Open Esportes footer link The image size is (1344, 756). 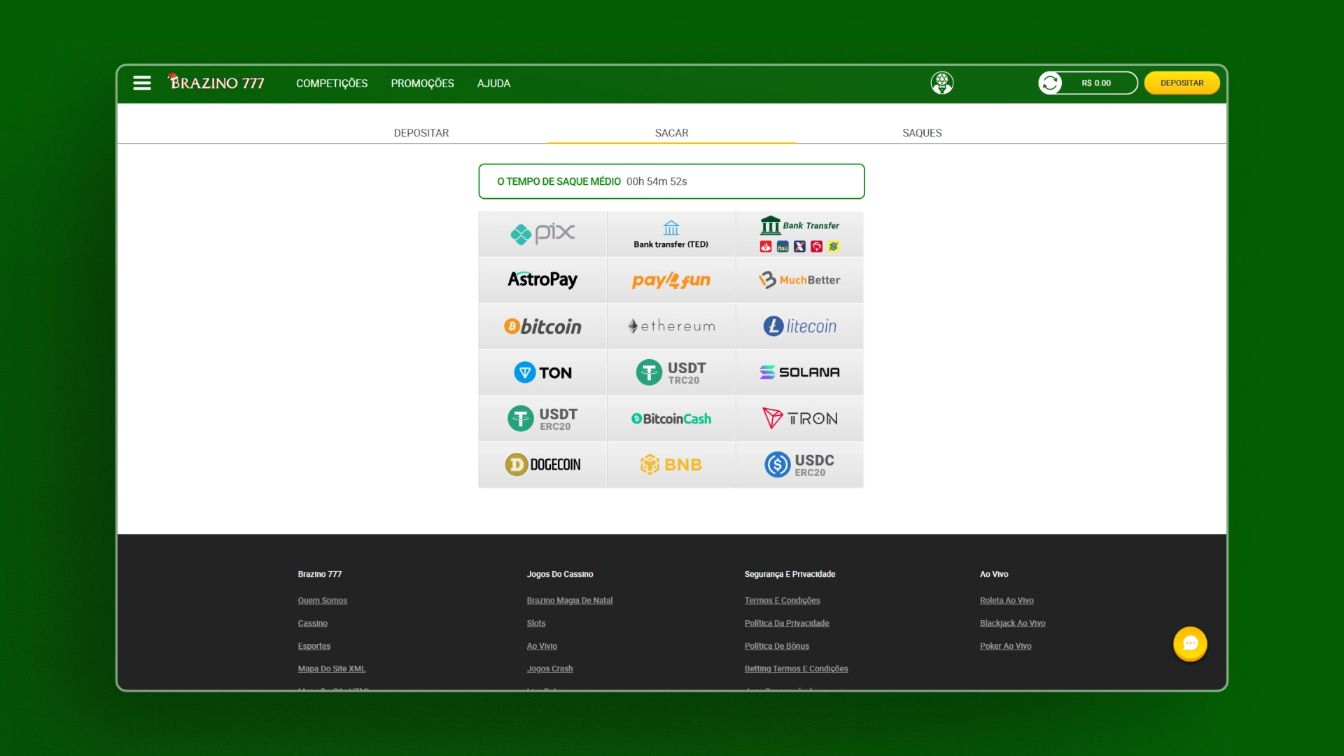(314, 646)
